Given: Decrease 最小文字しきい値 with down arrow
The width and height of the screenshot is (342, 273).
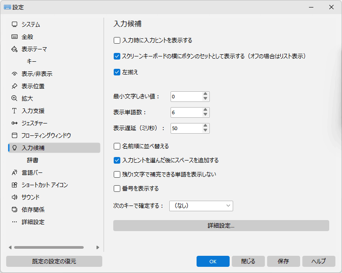Looking at the screenshot, I should tap(205, 99).
